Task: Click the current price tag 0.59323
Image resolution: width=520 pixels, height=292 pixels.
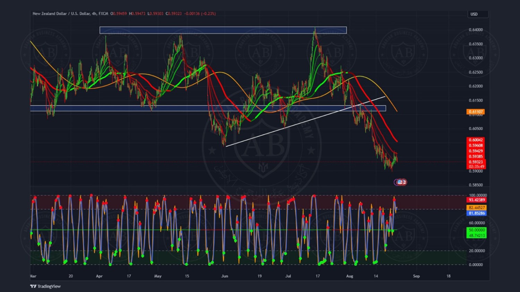Action: [476, 162]
